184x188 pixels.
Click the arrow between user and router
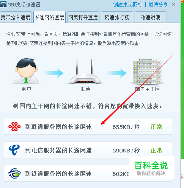pyautogui.click(x=53, y=73)
